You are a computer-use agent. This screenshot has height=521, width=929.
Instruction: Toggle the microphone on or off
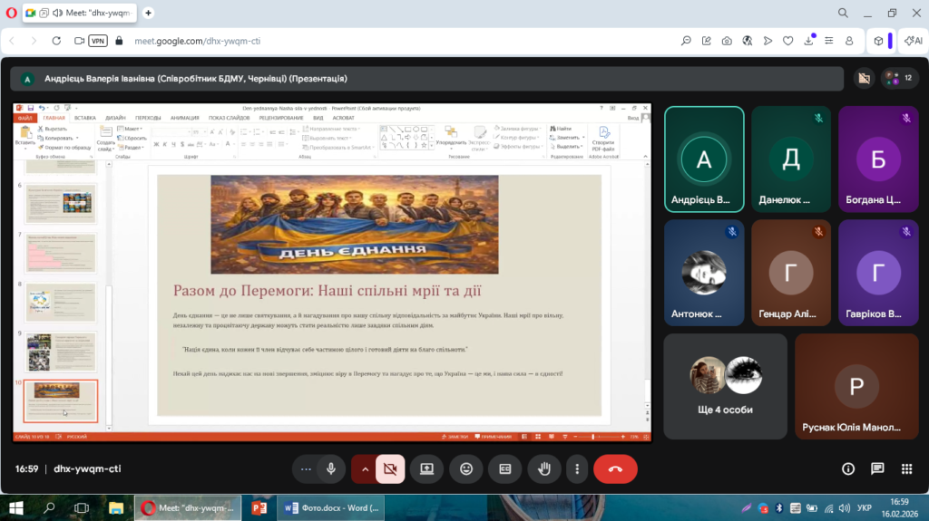pyautogui.click(x=331, y=468)
